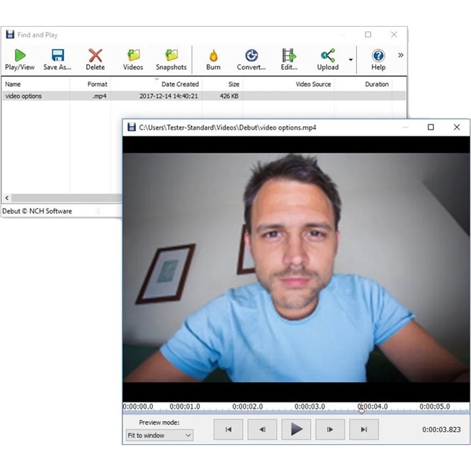The height and width of the screenshot is (471, 471).
Task: Click the Burn flame icon
Action: coord(213,59)
